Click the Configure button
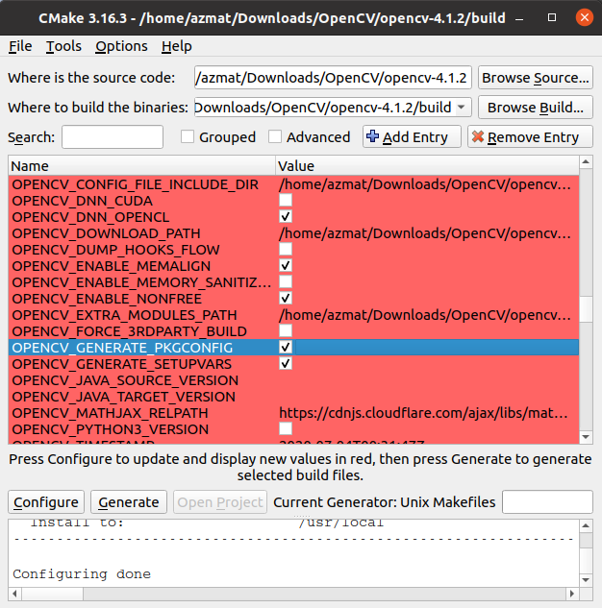The height and width of the screenshot is (608, 602). (x=46, y=502)
